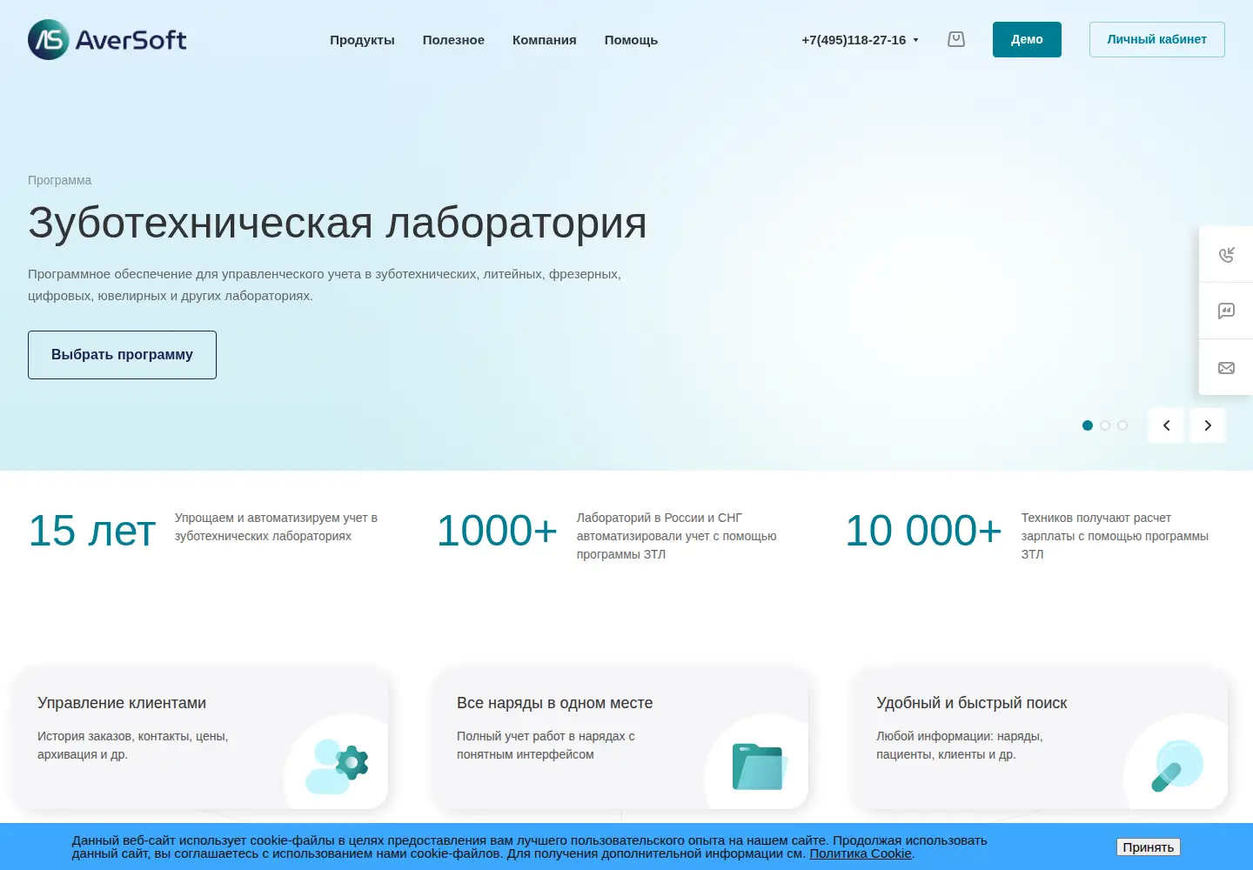Expand the phone number dropdown arrow
Viewport: 1253px width, 870px height.
[x=915, y=40]
